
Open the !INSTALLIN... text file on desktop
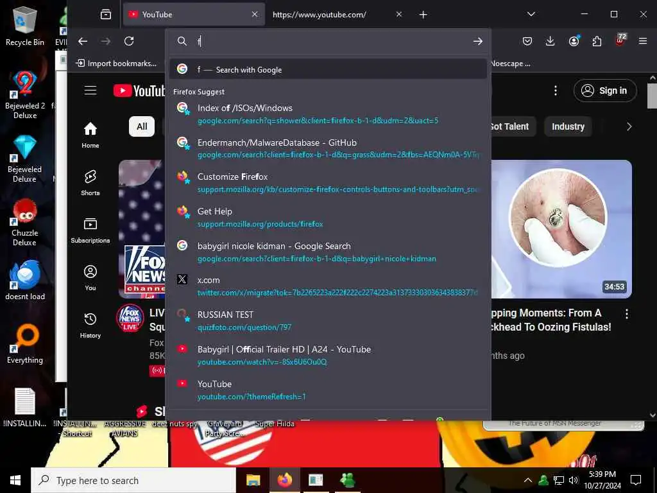point(25,408)
